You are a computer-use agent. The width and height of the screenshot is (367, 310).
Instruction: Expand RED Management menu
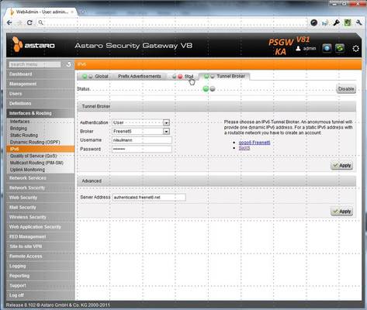tap(40, 237)
